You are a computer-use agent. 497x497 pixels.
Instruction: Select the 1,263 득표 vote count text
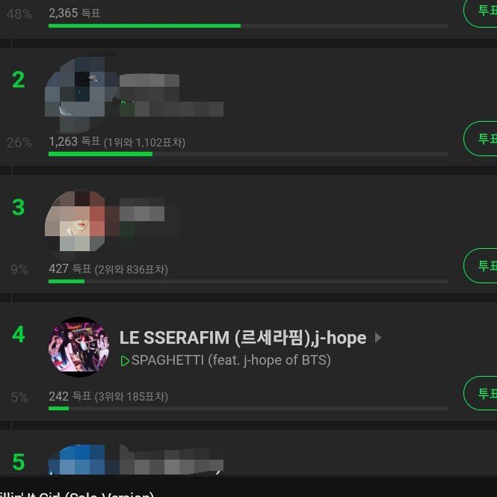click(75, 142)
